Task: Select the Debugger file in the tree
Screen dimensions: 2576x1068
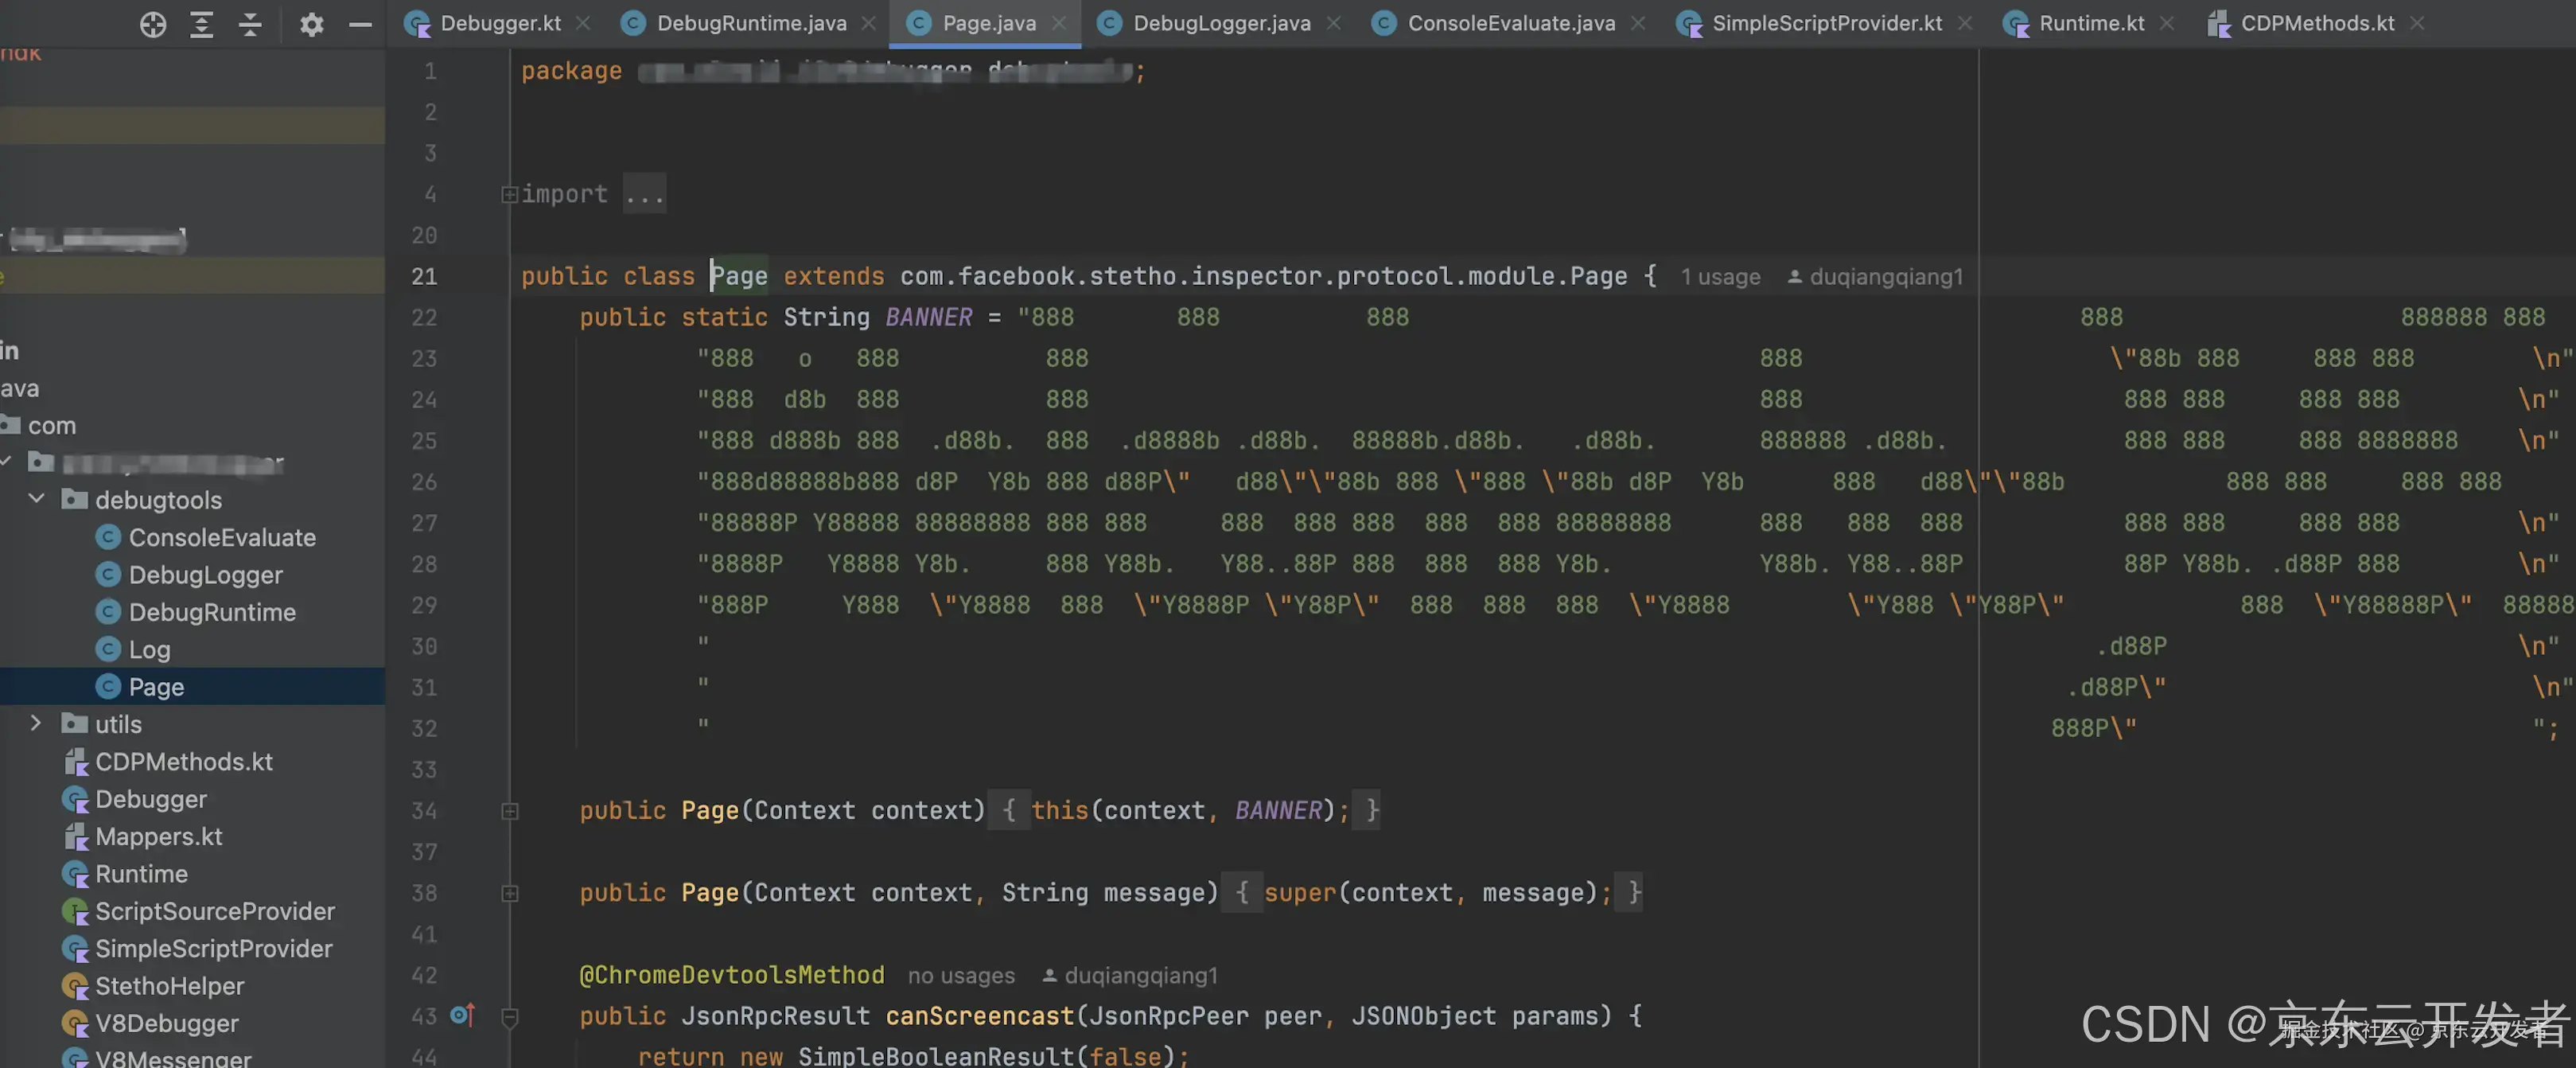Action: 152,799
